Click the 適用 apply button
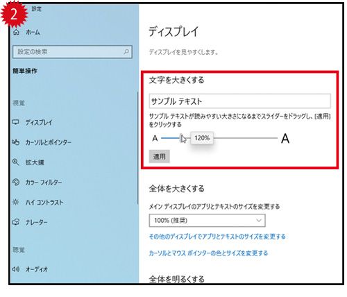 [x=159, y=157]
